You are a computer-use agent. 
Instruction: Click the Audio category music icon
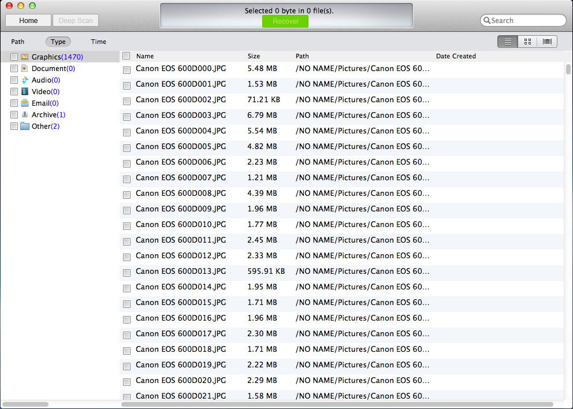click(24, 80)
